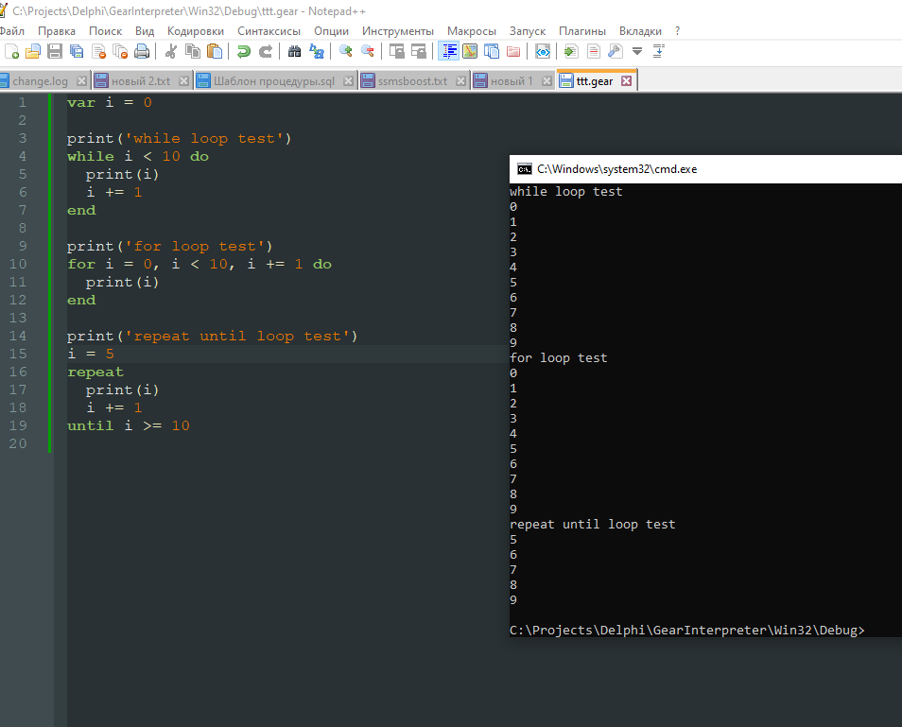Click the Print toolbar icon
The height and width of the screenshot is (727, 902).
click(x=141, y=51)
